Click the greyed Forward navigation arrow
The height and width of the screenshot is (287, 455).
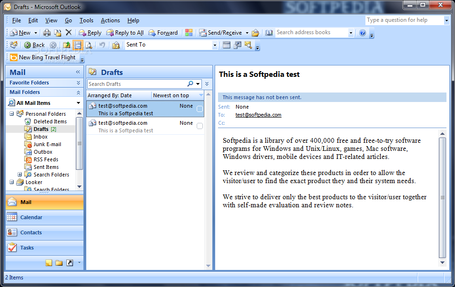pyautogui.click(x=53, y=45)
